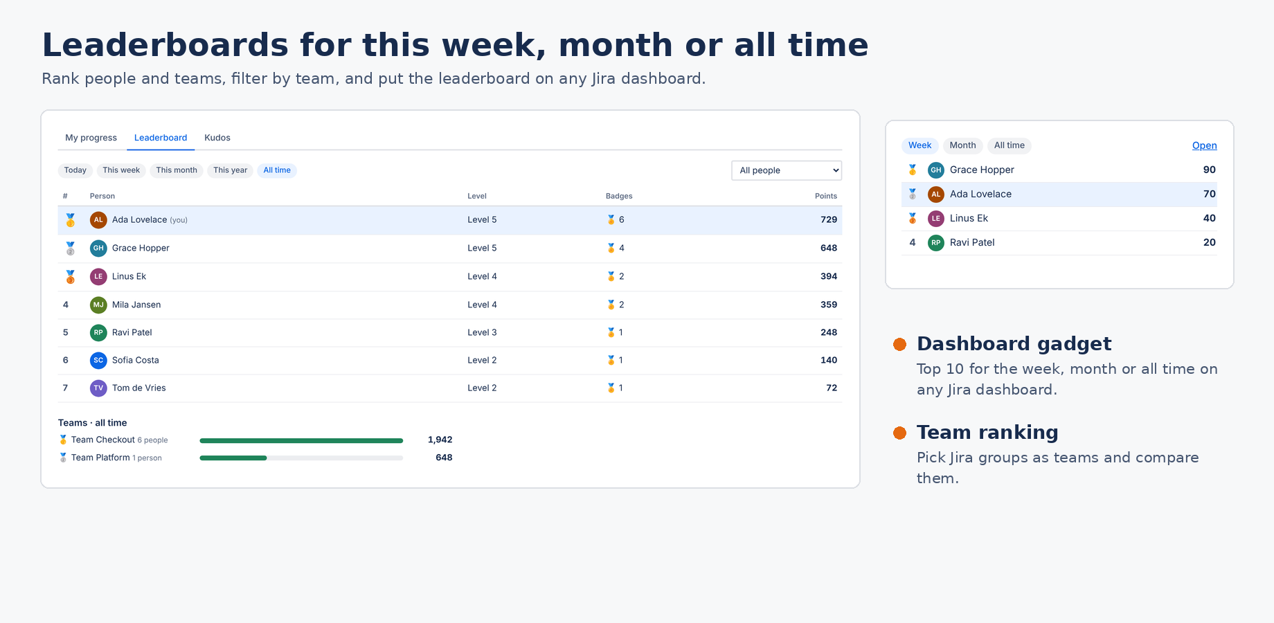Select the This week time filter
Viewport: 1274px width, 623px height.
click(x=121, y=170)
